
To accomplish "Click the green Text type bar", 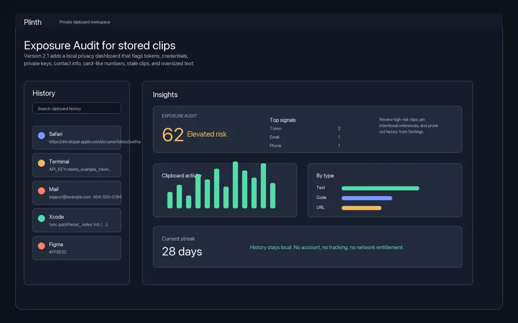I will coord(380,188).
